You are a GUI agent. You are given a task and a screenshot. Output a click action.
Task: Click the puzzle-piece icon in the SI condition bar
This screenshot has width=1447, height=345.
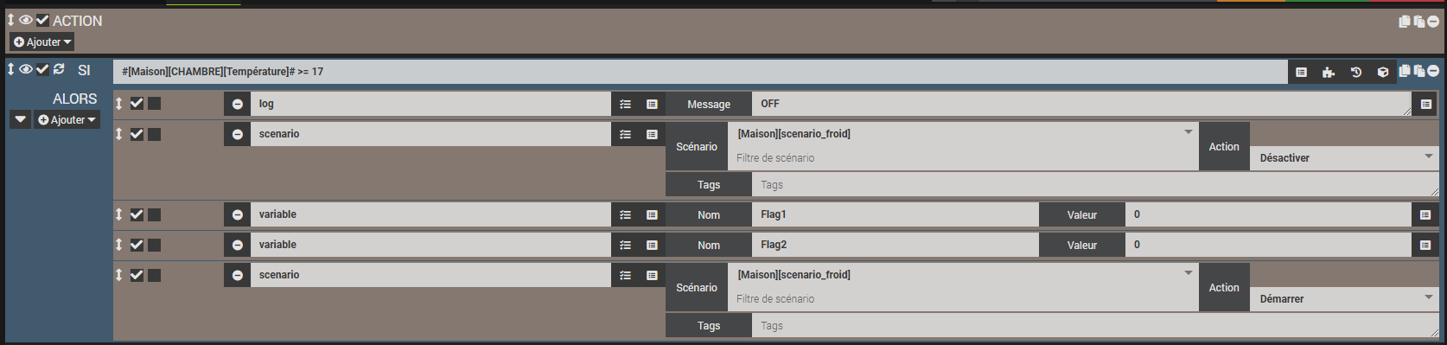coord(1328,72)
